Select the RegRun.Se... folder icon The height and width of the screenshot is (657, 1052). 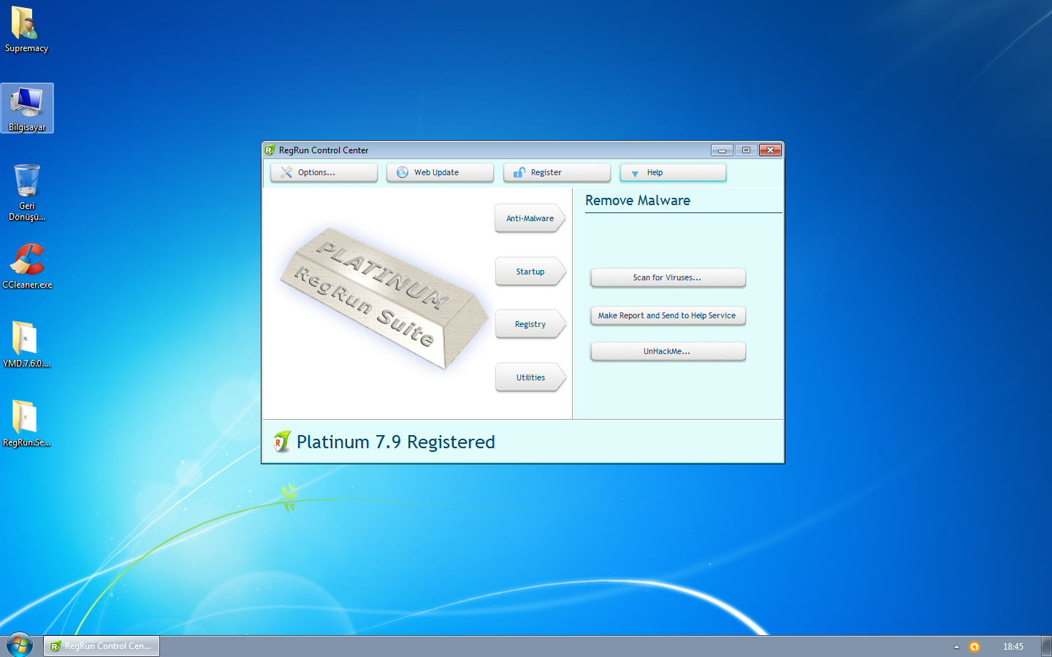point(27,423)
